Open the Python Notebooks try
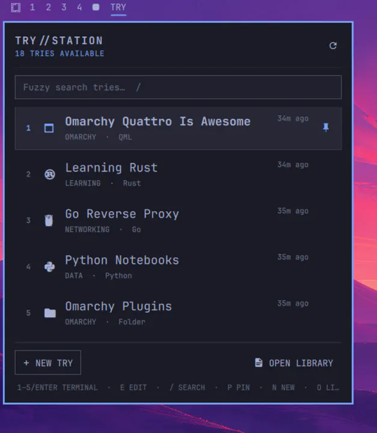Image resolution: width=377 pixels, height=433 pixels. click(x=178, y=267)
